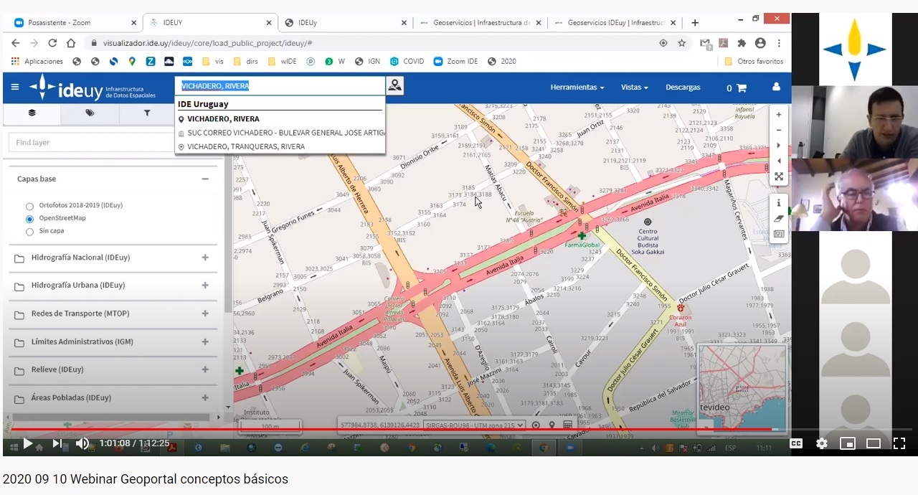Image resolution: width=918 pixels, height=495 pixels.
Task: Click the Find layer search field
Action: tap(91, 142)
